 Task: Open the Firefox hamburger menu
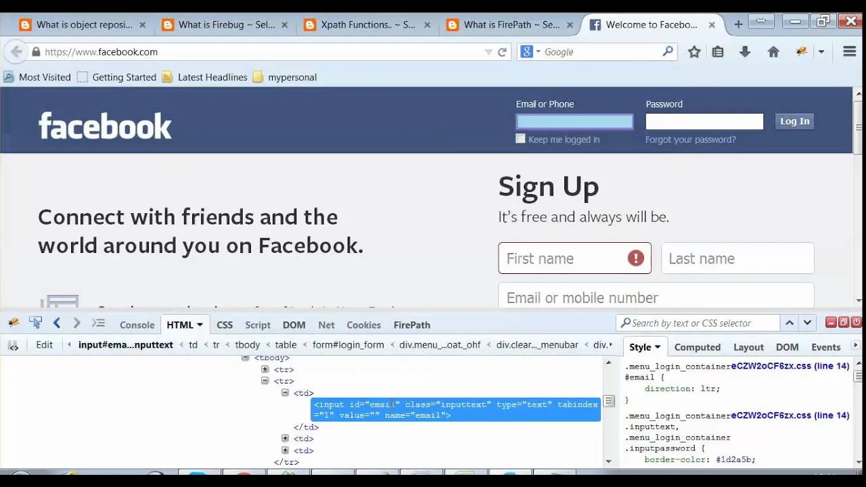coord(850,52)
